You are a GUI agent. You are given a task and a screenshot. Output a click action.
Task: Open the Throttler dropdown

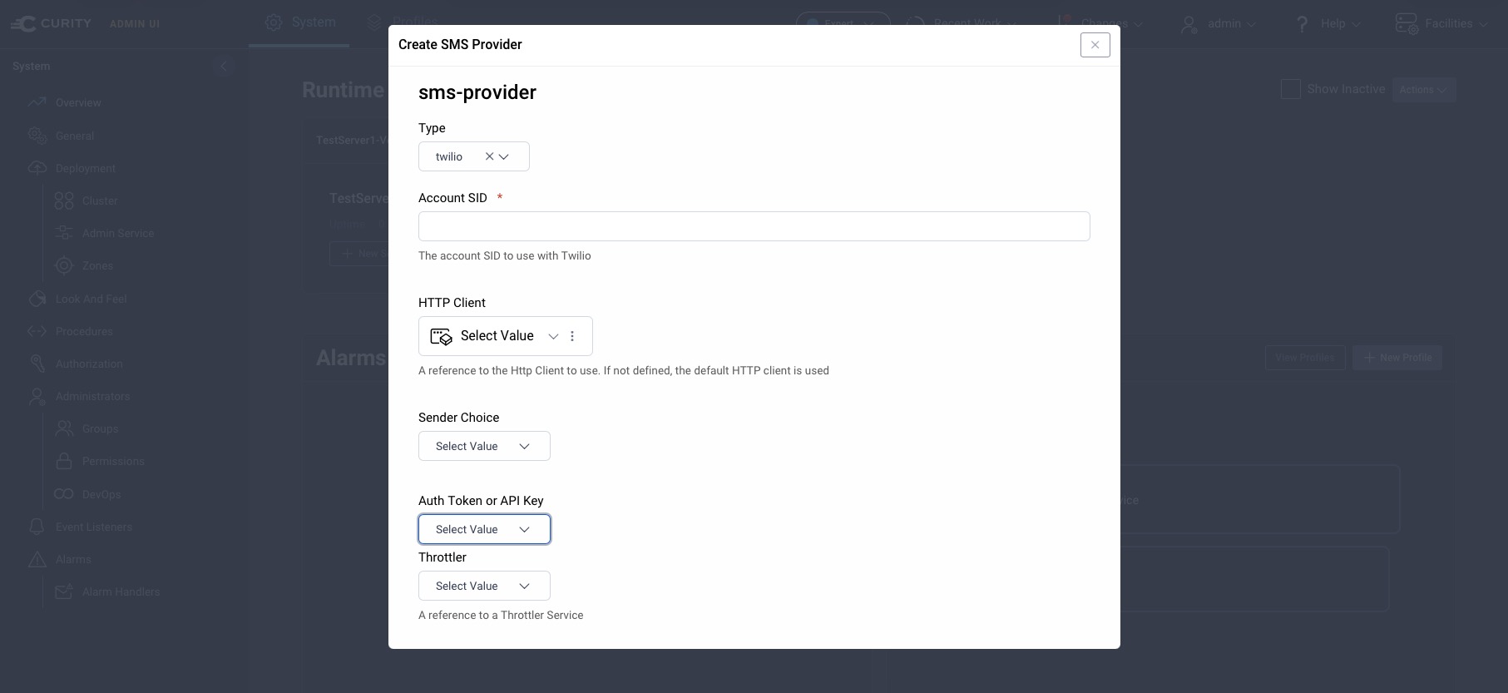pos(484,586)
